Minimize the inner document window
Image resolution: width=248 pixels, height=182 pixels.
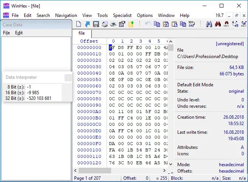(x=229, y=15)
